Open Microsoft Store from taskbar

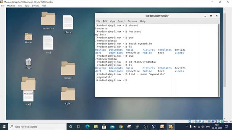pyautogui.click(x=104, y=127)
